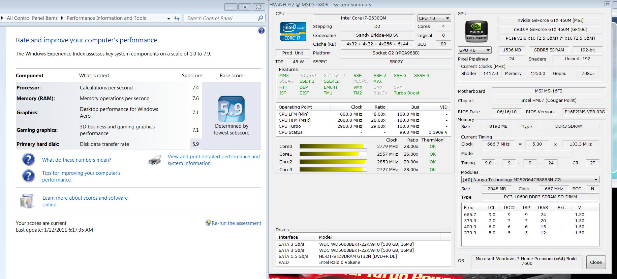Click the Primary hard disk subscore 5.9
Image resolution: width=617 pixels, height=279 pixels.
click(x=195, y=144)
